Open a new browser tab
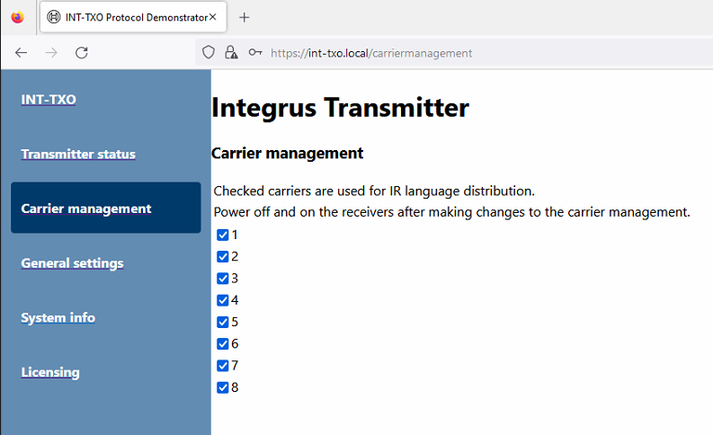713x435 pixels. [x=245, y=17]
